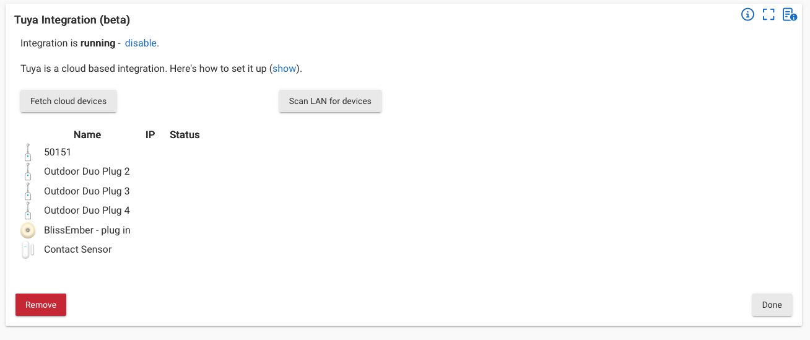Click the Name column header
Image resolution: width=810 pixels, height=340 pixels.
(87, 134)
